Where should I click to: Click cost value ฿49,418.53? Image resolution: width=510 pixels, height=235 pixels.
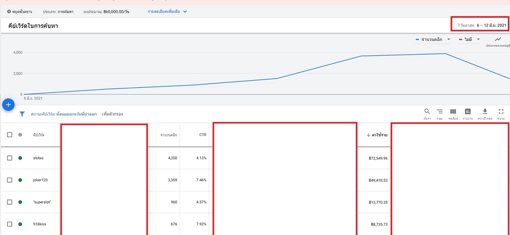click(x=378, y=180)
